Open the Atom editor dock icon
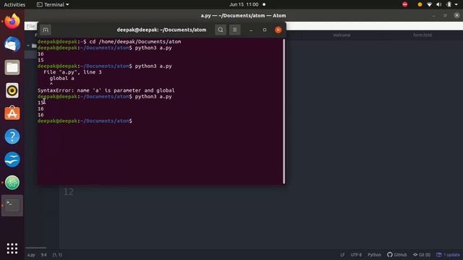Viewport: 463px width, 260px height. [x=12, y=183]
